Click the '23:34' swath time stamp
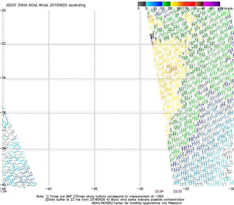The image size is (234, 205). [159, 191]
